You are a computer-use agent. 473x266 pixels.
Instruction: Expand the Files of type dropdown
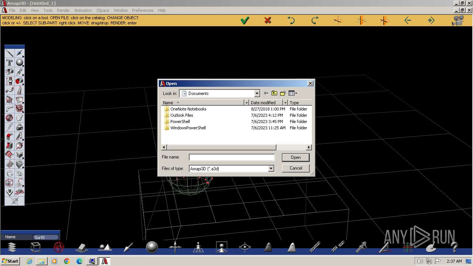271,168
